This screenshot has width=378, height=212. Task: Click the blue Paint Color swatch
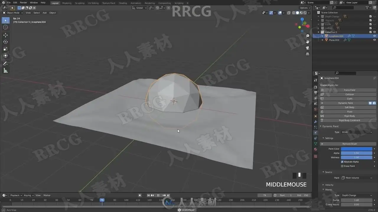[357, 149]
